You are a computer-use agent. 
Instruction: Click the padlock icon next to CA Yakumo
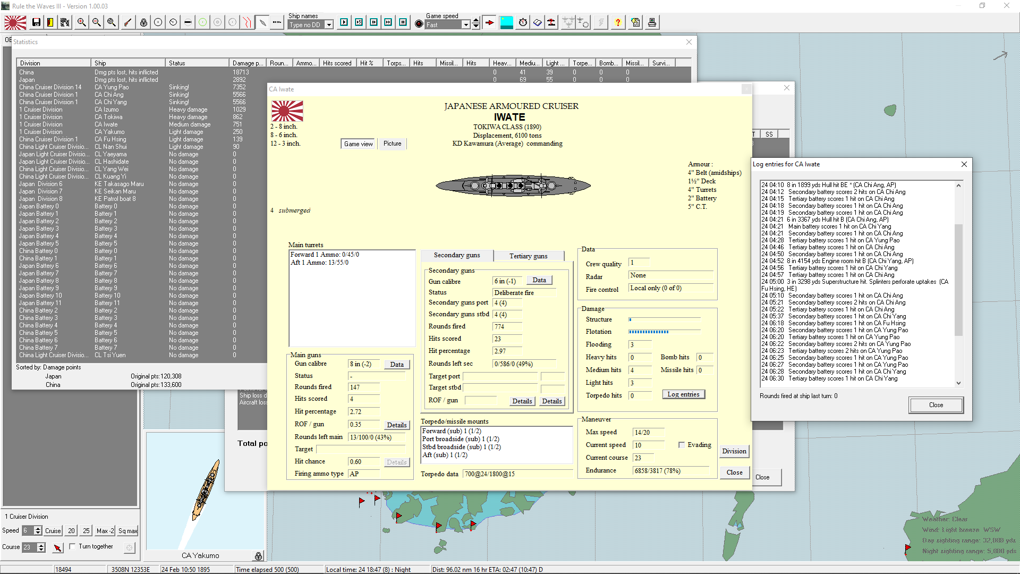(x=258, y=556)
